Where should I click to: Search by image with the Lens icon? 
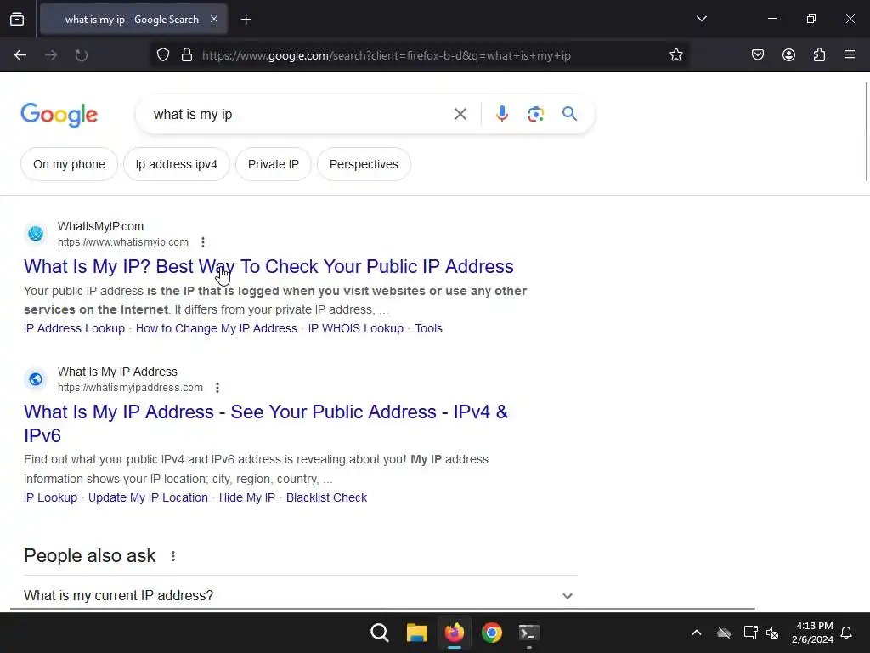(x=536, y=114)
